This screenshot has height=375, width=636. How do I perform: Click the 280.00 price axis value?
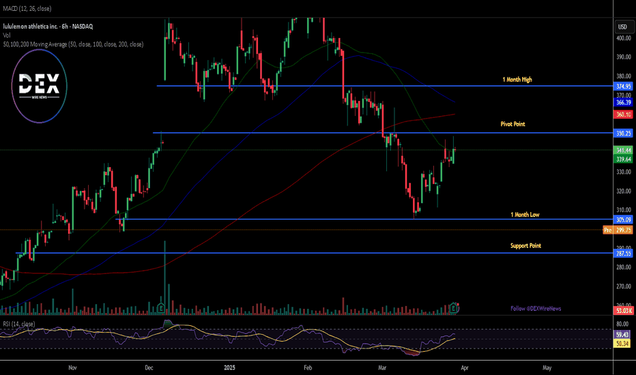click(x=624, y=267)
